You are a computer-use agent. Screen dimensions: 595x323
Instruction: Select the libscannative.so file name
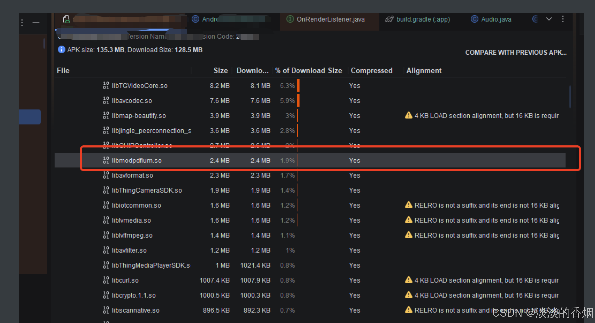coord(136,310)
